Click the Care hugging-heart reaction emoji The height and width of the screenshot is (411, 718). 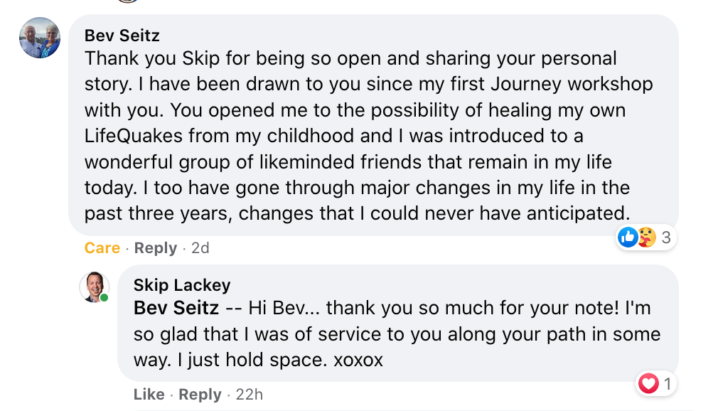[x=645, y=237]
